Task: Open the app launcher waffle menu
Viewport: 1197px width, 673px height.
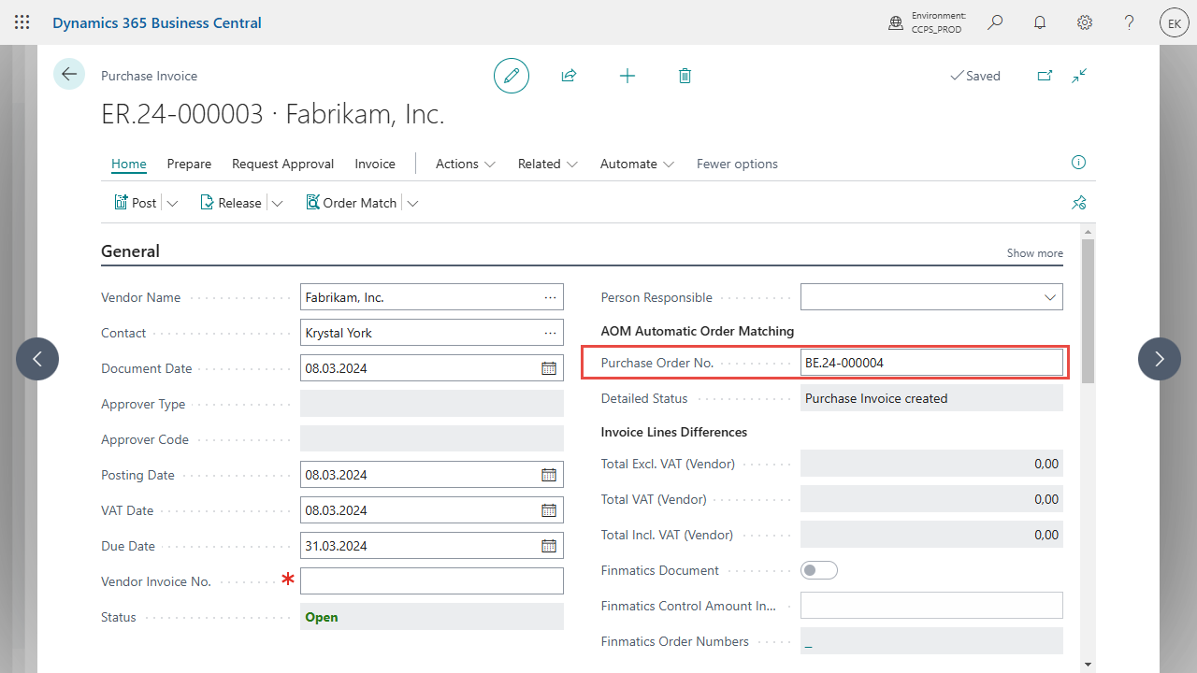Action: point(22,22)
